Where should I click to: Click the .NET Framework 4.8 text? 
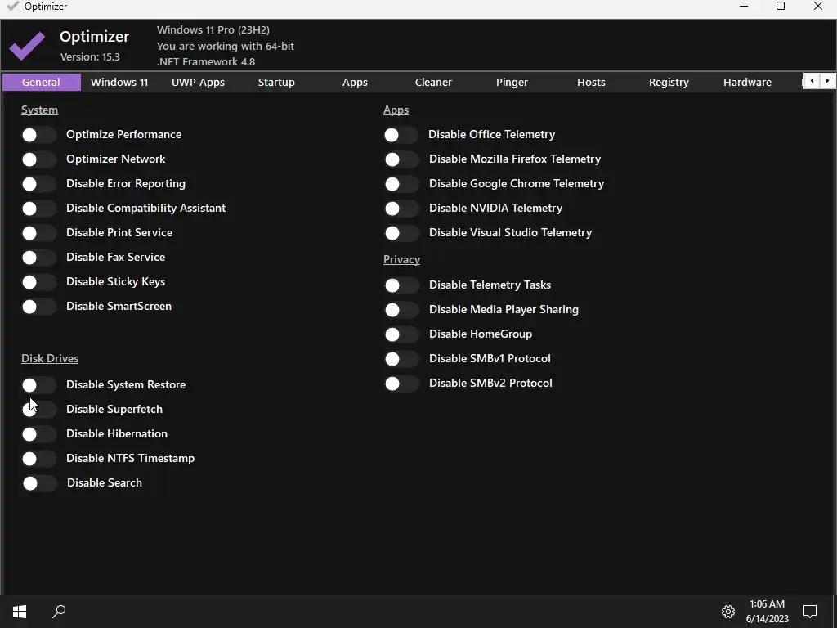pos(206,62)
